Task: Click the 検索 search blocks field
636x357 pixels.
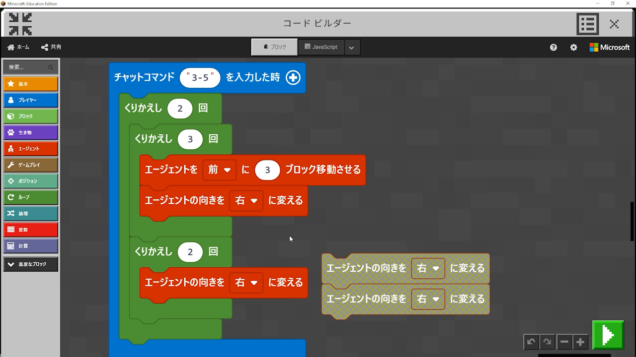Action: (x=27, y=67)
